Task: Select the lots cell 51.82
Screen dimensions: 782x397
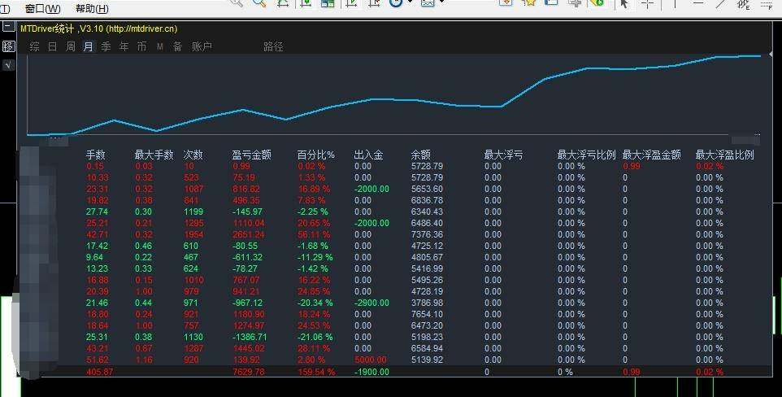Action: (x=97, y=360)
